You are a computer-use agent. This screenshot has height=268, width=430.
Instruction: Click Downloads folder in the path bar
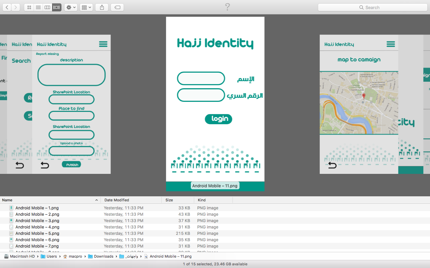tap(101, 256)
